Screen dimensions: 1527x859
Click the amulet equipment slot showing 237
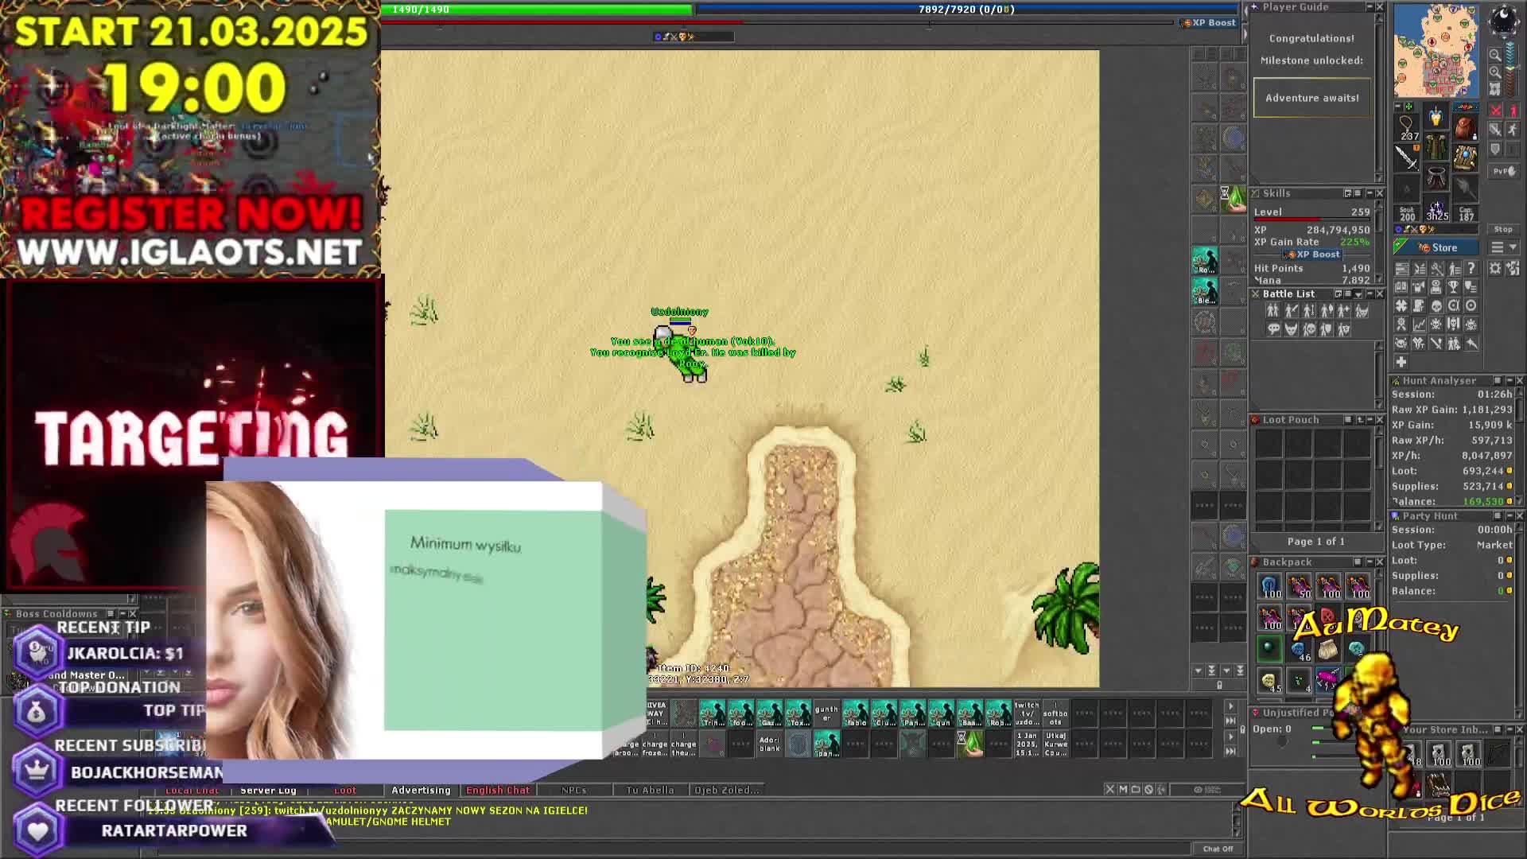click(x=1407, y=127)
